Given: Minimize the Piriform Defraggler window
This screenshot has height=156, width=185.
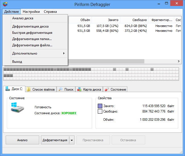Looking at the screenshot, I should [159, 4].
